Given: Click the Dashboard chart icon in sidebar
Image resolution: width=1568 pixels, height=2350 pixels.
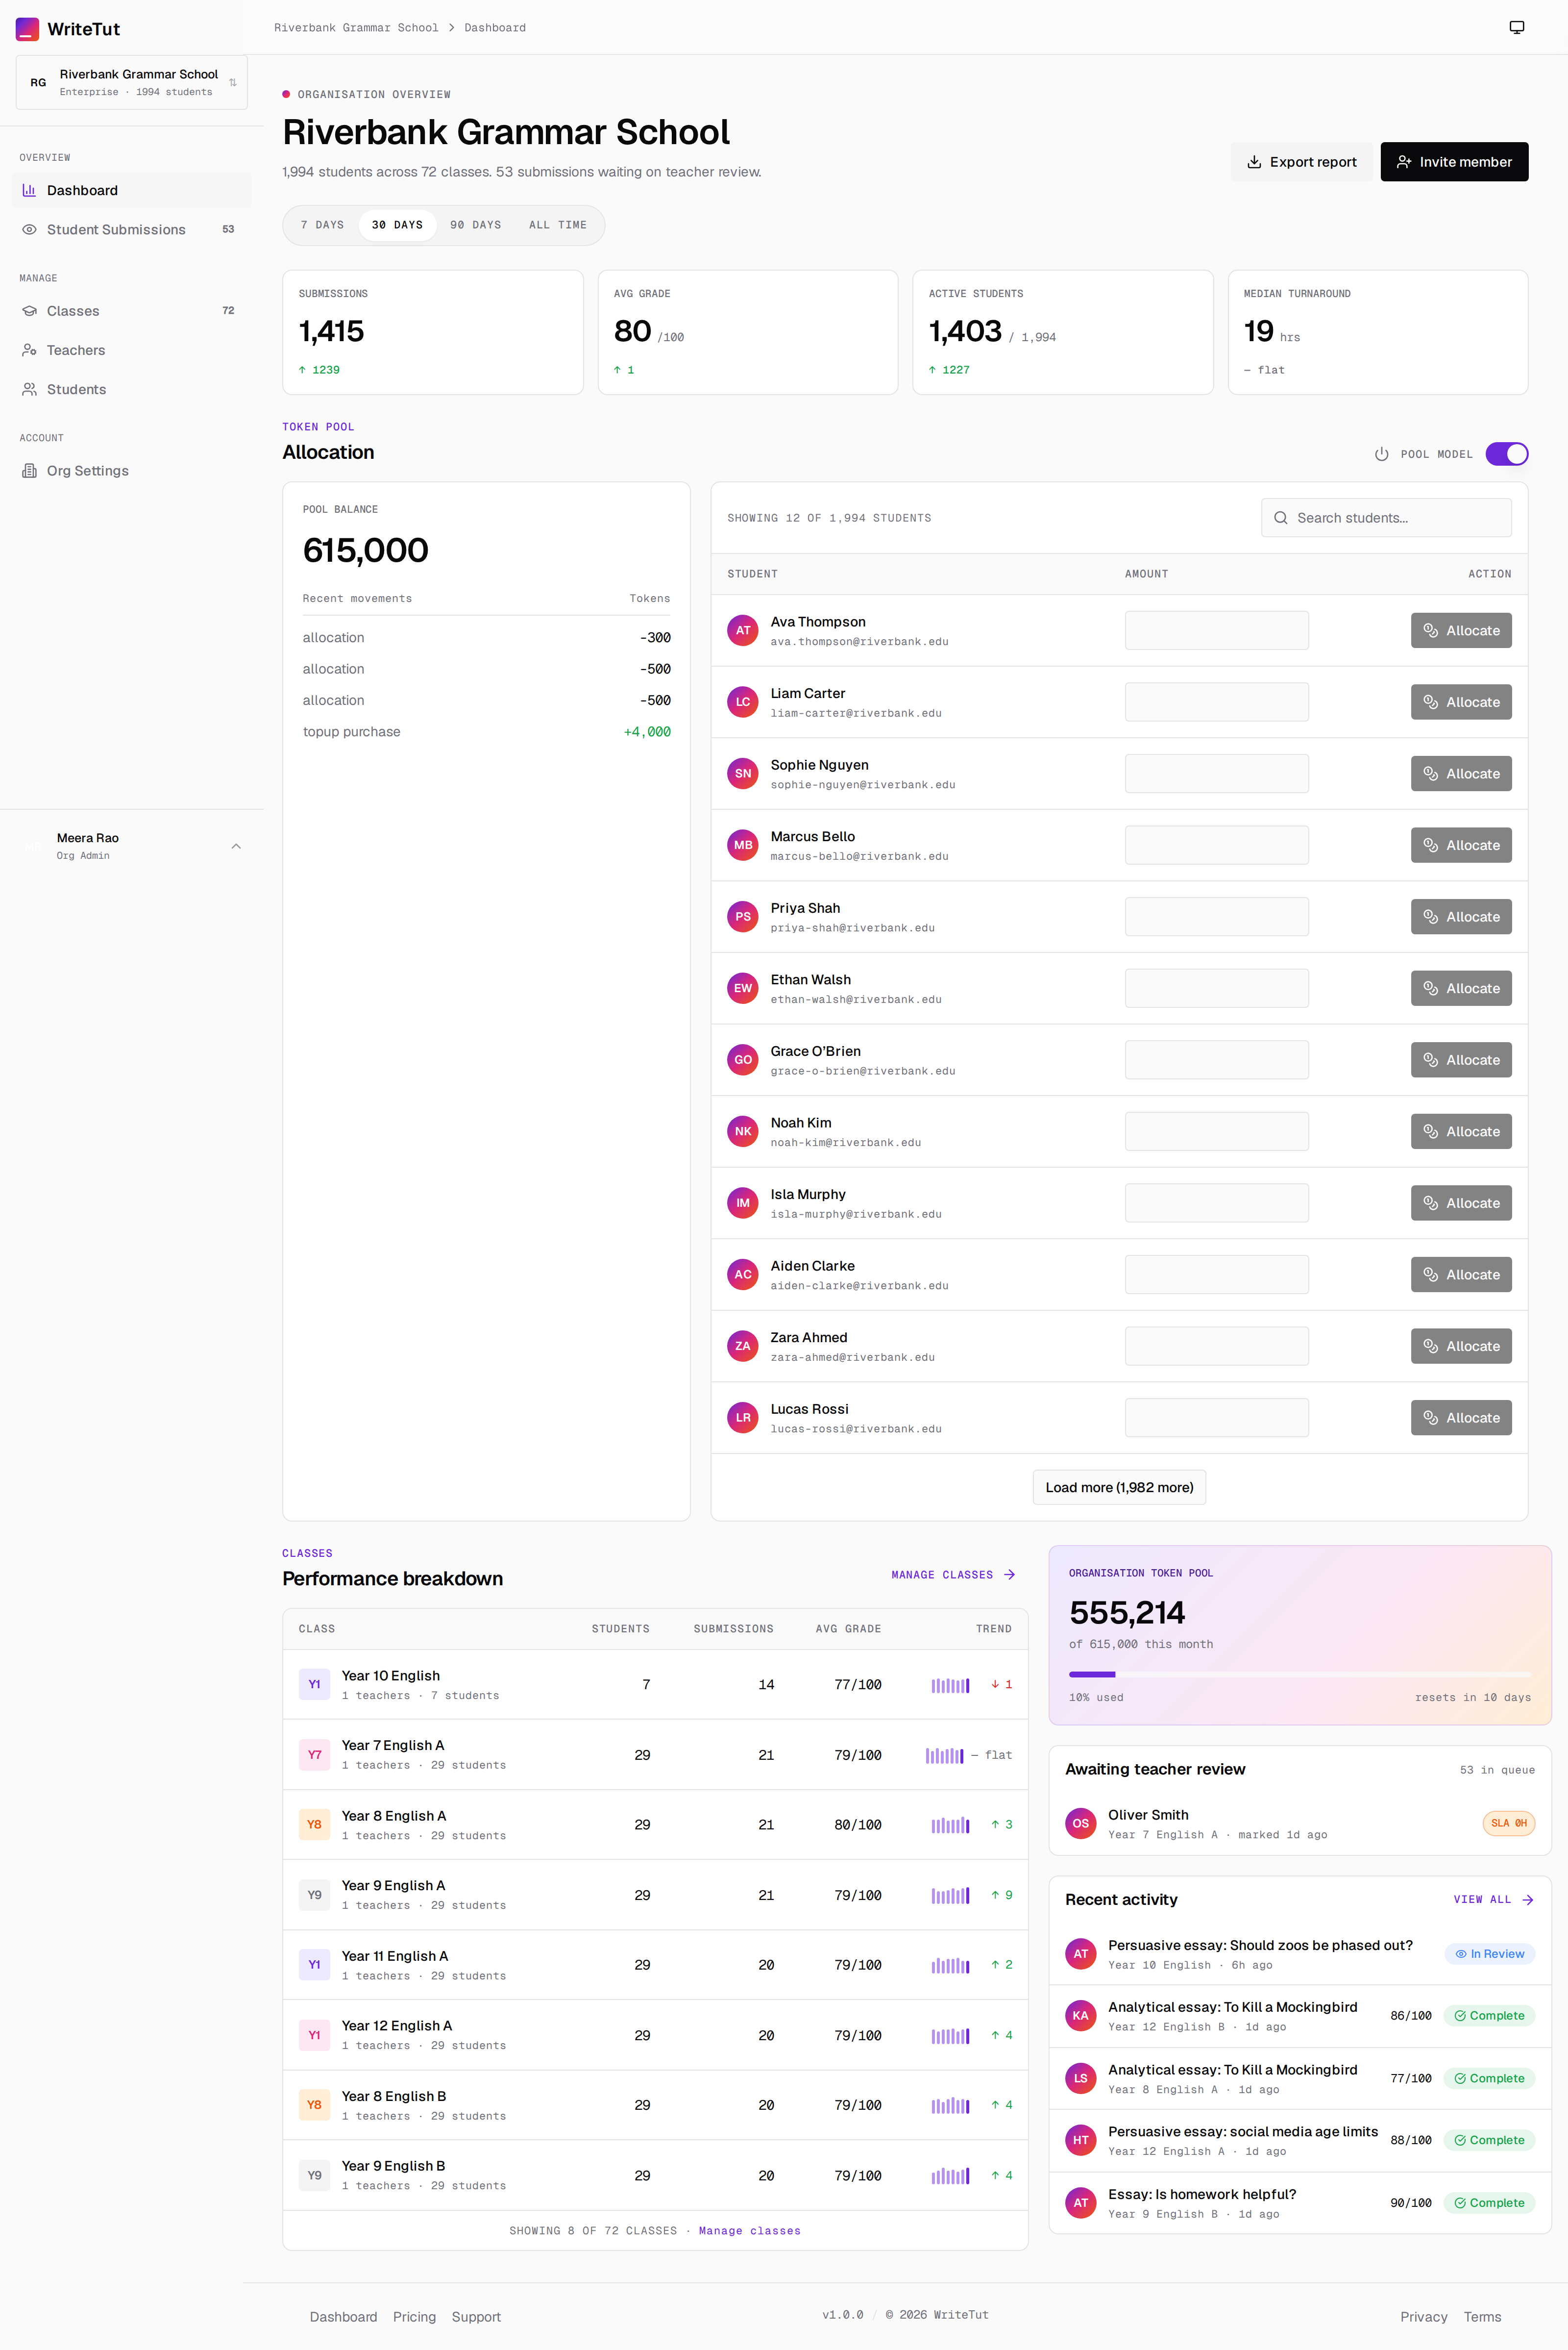Looking at the screenshot, I should 29,190.
